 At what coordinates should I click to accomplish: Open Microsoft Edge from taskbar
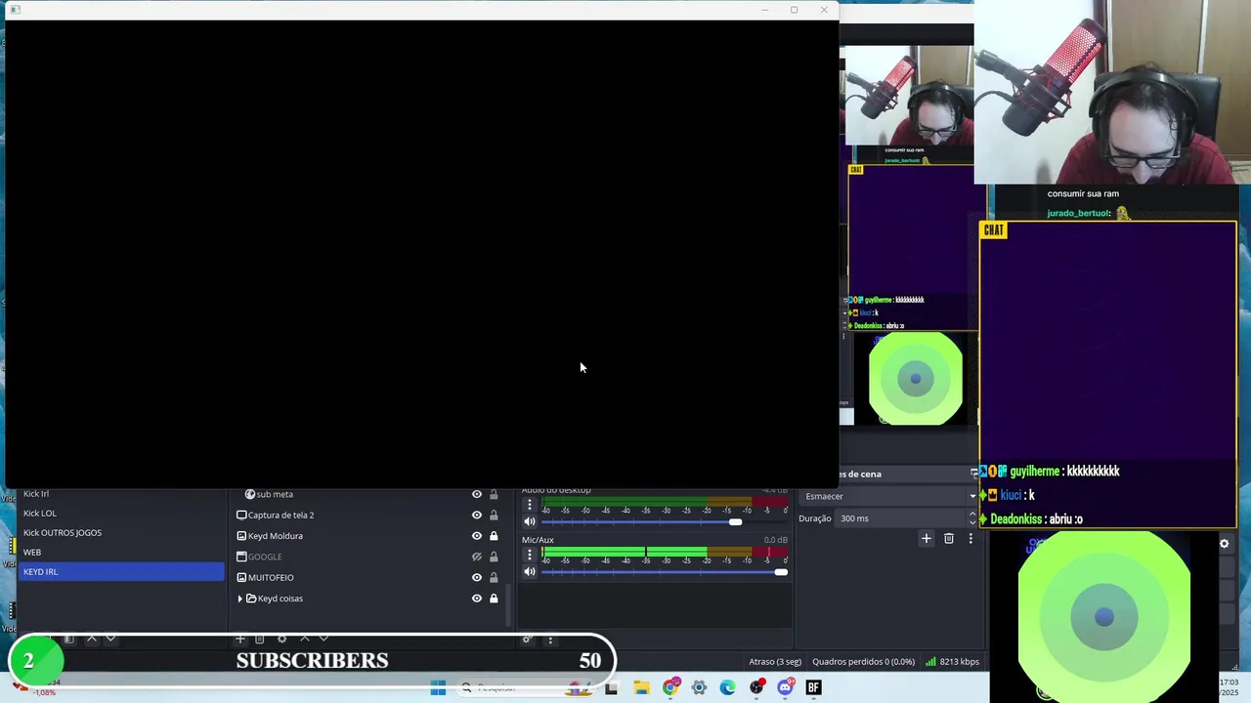click(727, 688)
